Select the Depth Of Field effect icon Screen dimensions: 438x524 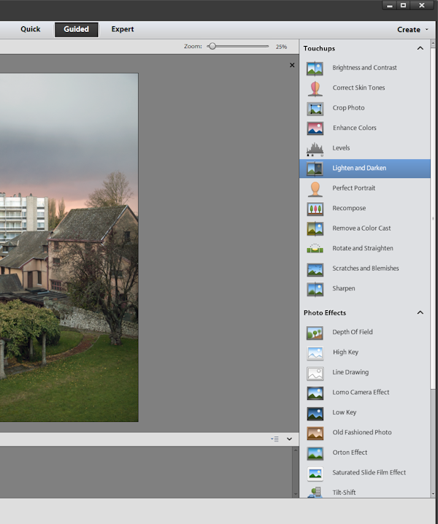(315, 333)
